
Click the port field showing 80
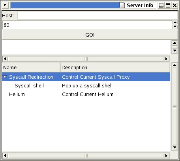[x=87, y=25]
